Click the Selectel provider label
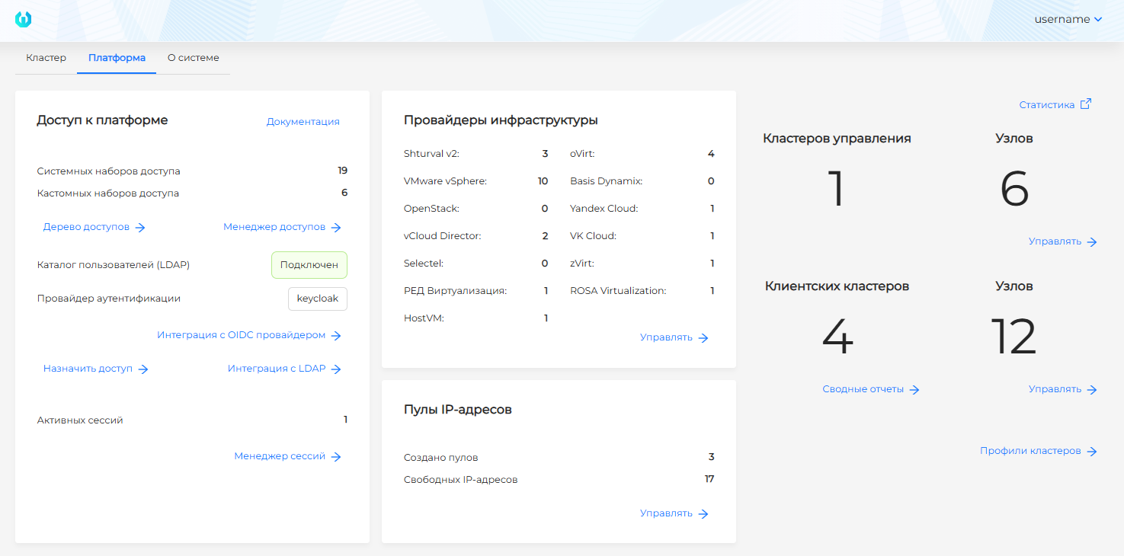Image resolution: width=1124 pixels, height=556 pixels. [x=423, y=264]
